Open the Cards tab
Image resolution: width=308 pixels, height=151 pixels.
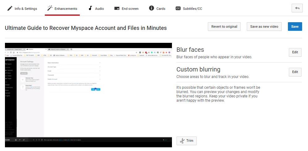[x=157, y=9]
